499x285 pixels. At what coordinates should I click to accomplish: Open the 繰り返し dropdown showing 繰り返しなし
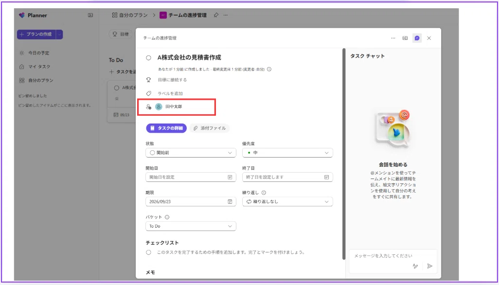(288, 202)
